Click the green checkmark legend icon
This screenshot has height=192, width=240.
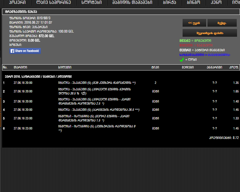pos(182,60)
